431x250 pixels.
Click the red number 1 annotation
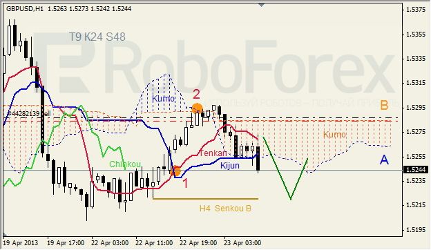(186, 183)
